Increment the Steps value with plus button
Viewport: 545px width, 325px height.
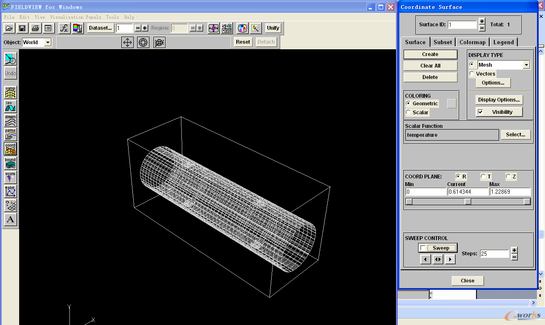point(514,250)
